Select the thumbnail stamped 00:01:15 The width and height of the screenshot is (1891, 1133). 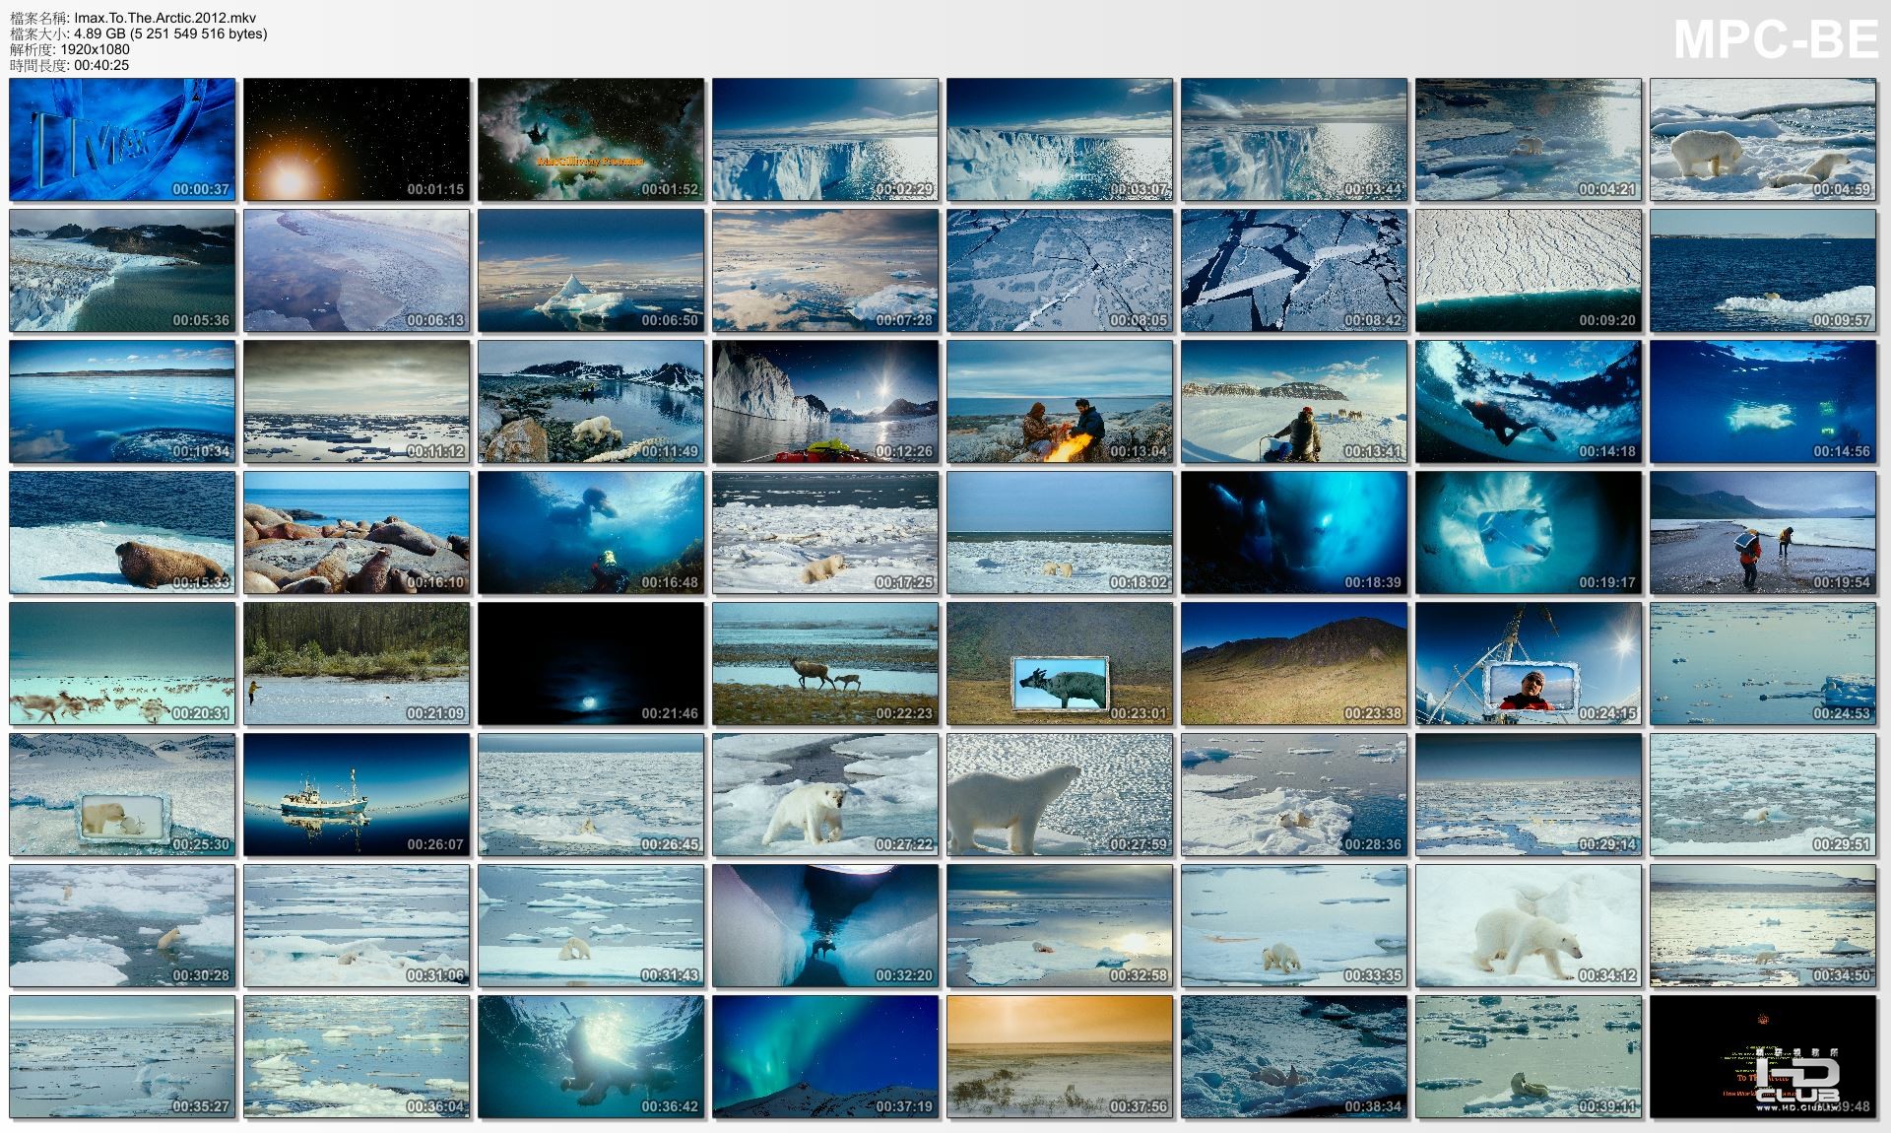coord(357,140)
